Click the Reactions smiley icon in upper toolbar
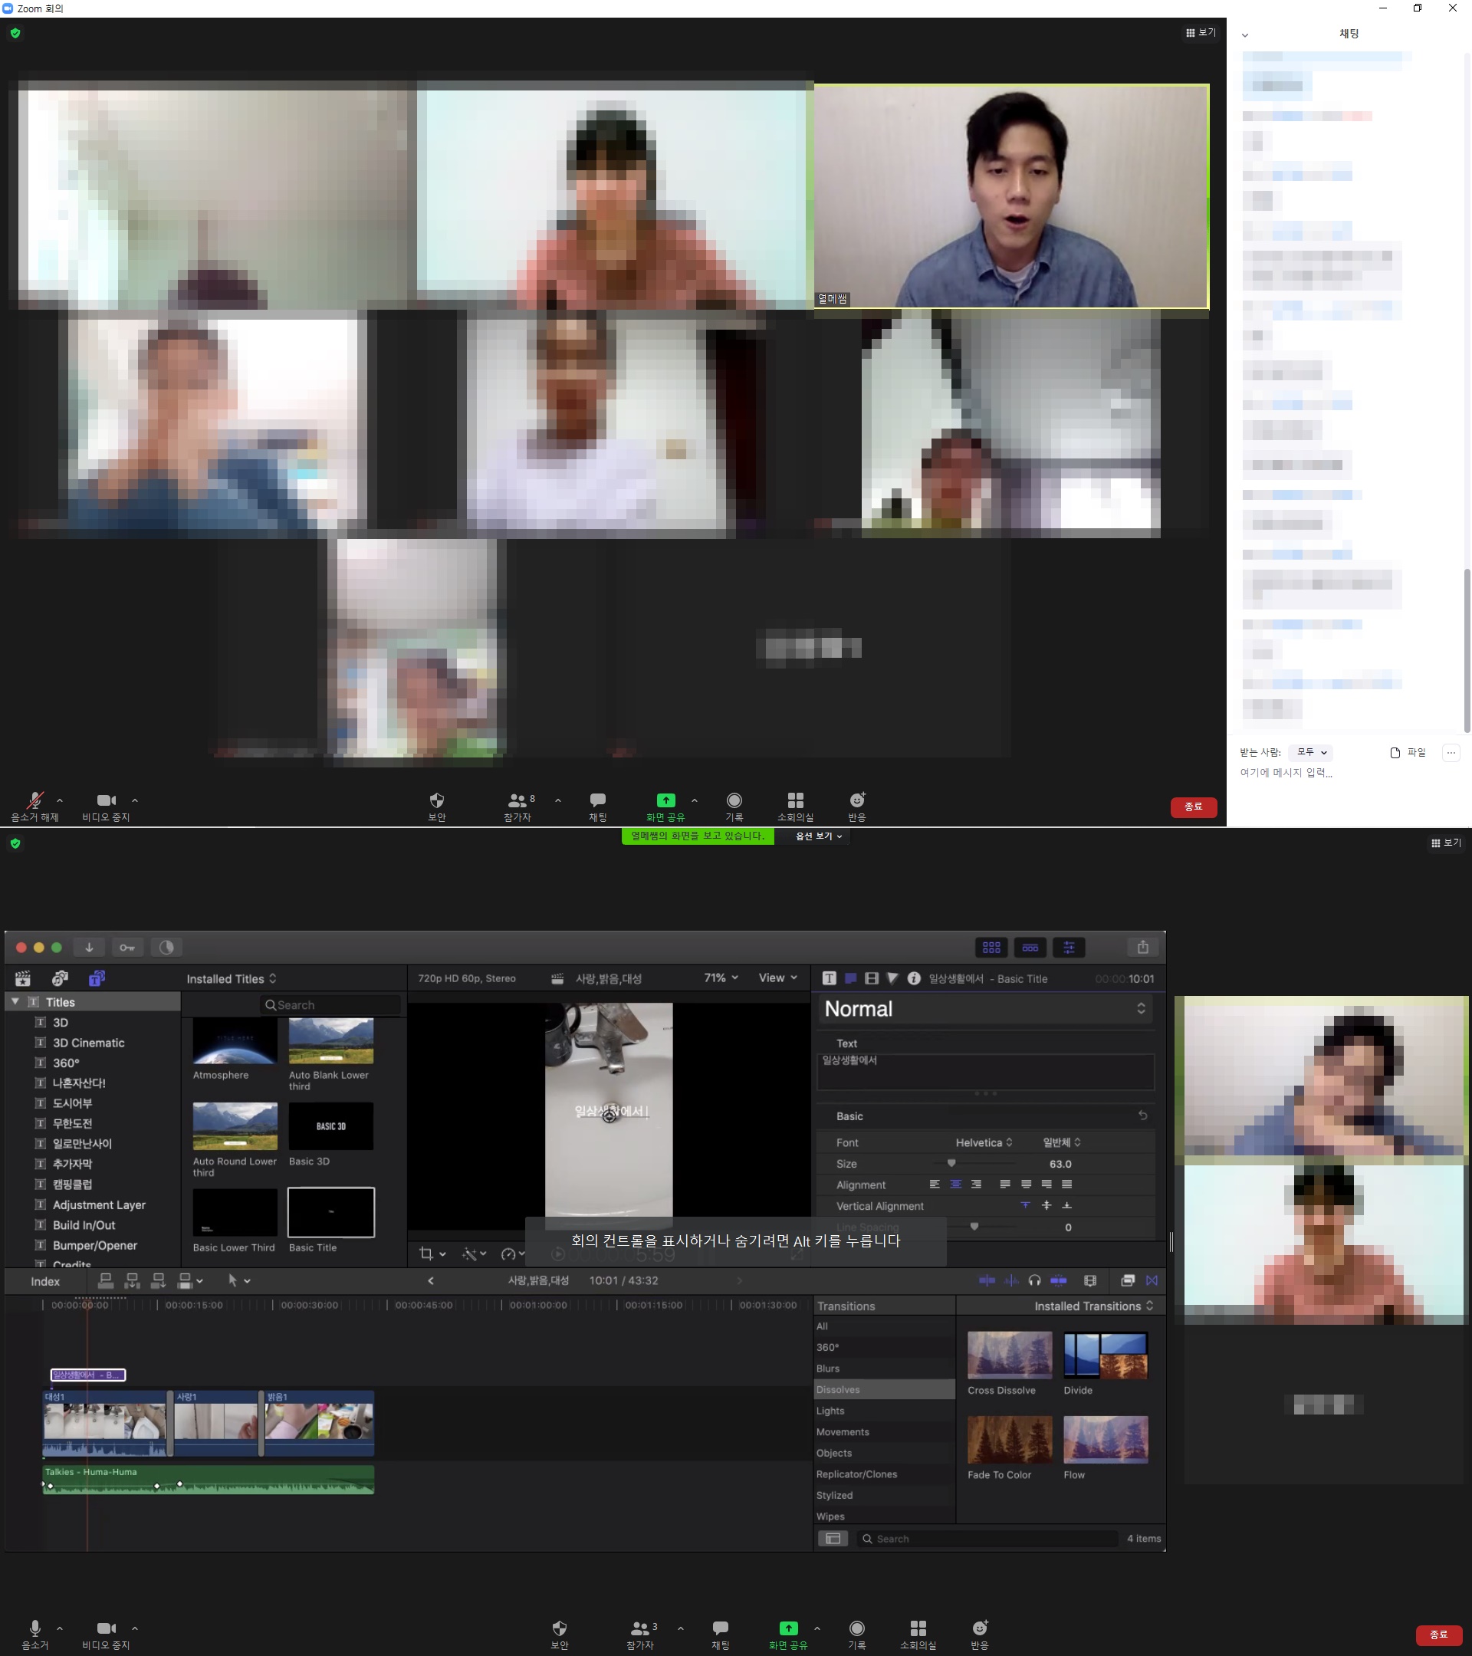The image size is (1472, 1656). [856, 800]
